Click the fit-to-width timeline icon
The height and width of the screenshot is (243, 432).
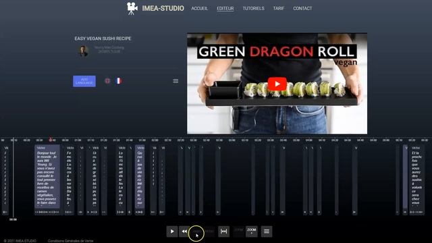click(223, 232)
